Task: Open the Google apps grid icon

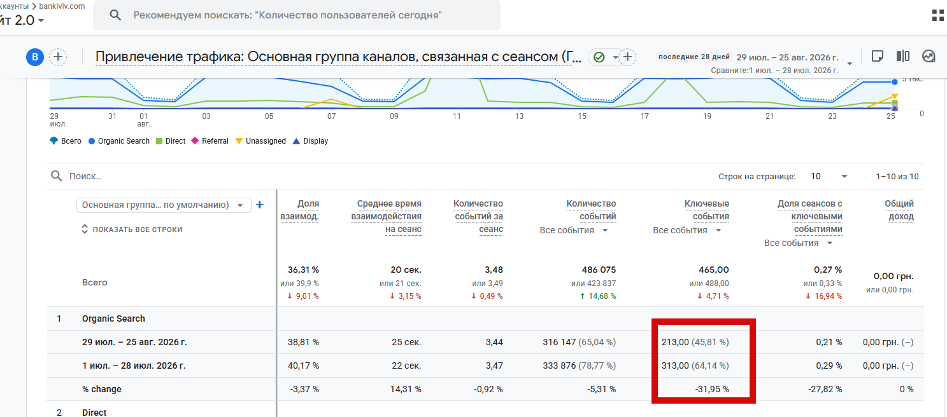Action: [938, 15]
